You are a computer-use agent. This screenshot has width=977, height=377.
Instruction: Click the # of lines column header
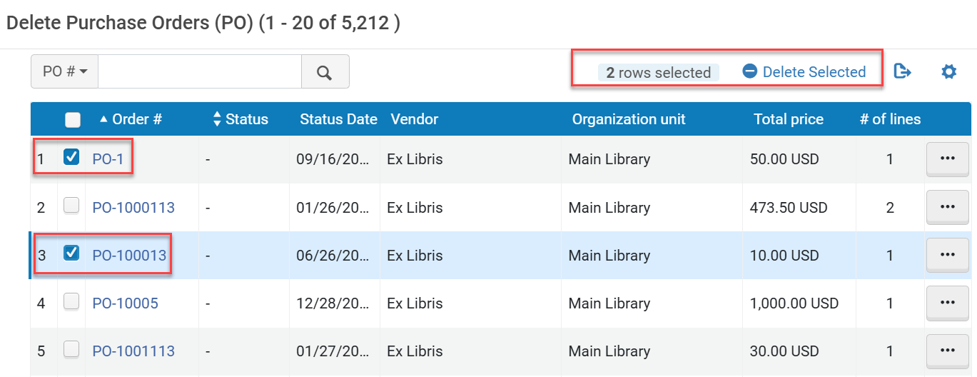(x=890, y=119)
